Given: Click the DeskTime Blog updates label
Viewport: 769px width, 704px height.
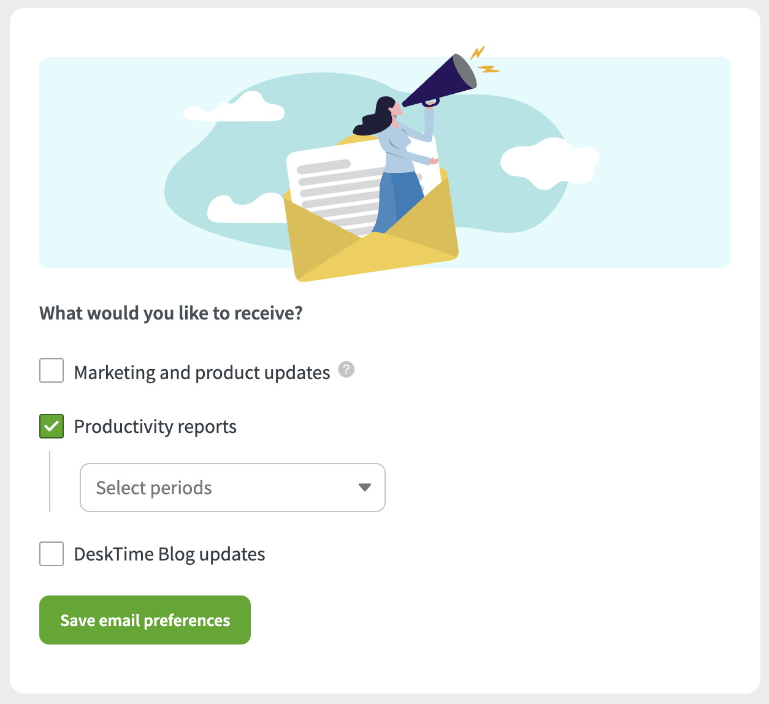Looking at the screenshot, I should coord(169,554).
